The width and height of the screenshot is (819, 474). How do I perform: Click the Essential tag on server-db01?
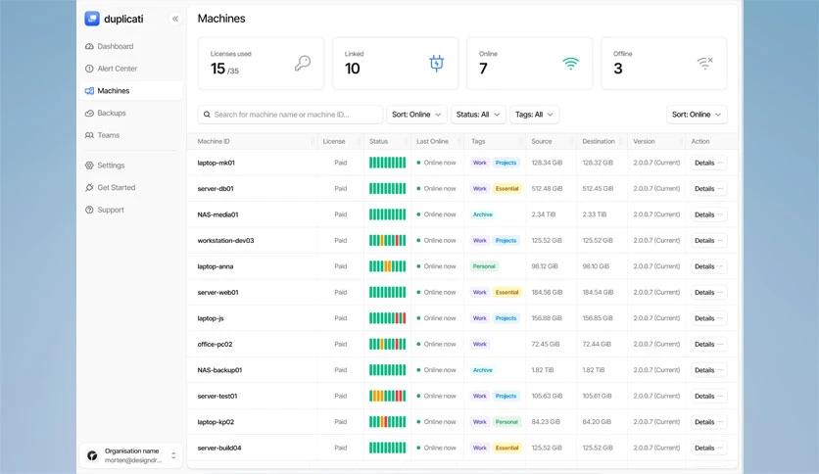coord(506,188)
